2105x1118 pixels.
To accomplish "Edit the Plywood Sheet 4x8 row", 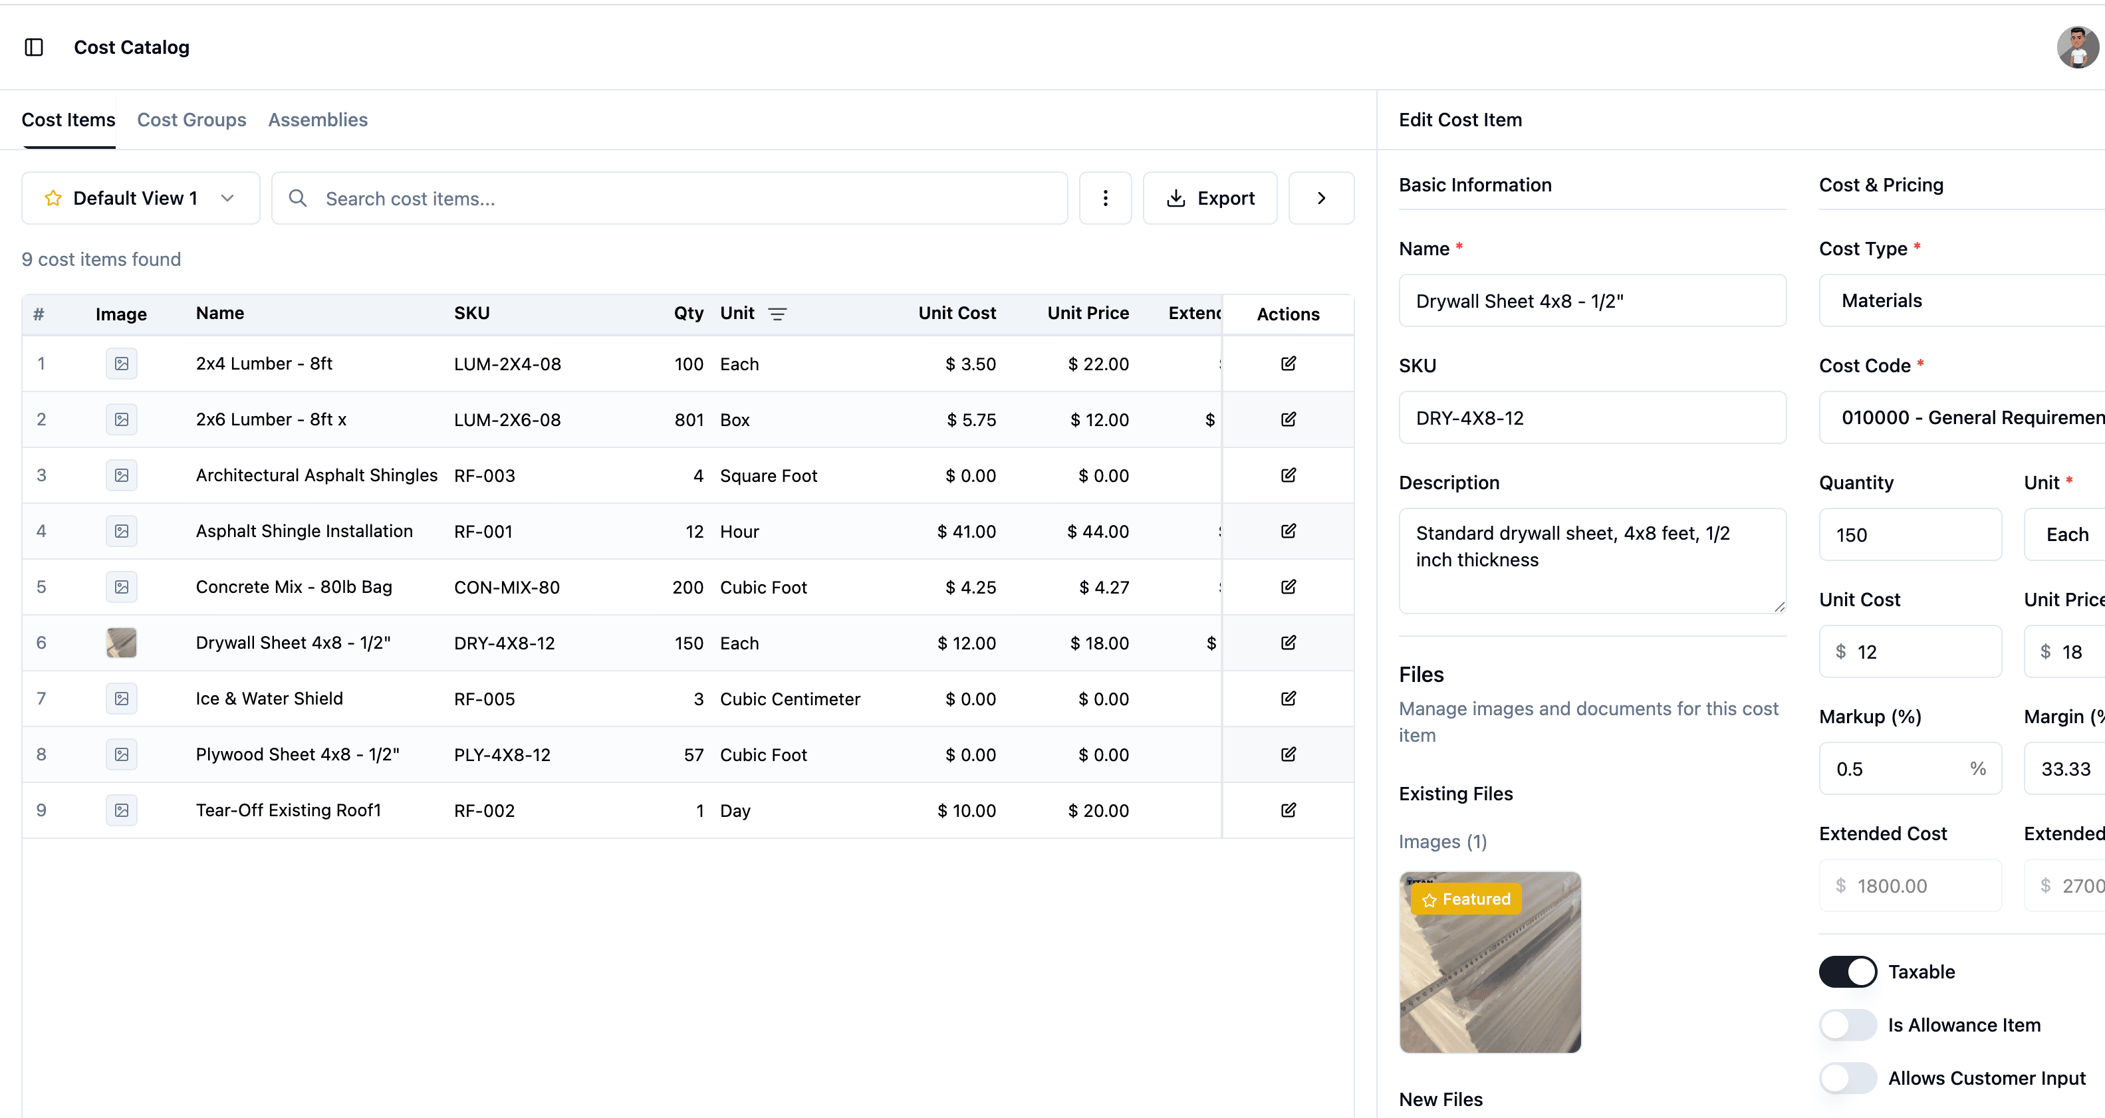I will click(1288, 754).
